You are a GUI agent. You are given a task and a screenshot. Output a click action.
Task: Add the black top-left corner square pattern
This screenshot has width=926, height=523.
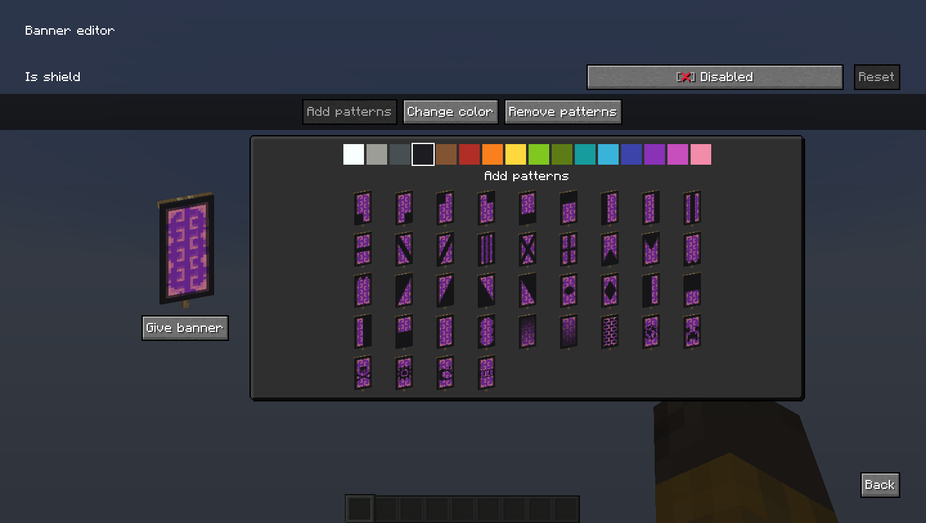pyautogui.click(x=445, y=208)
